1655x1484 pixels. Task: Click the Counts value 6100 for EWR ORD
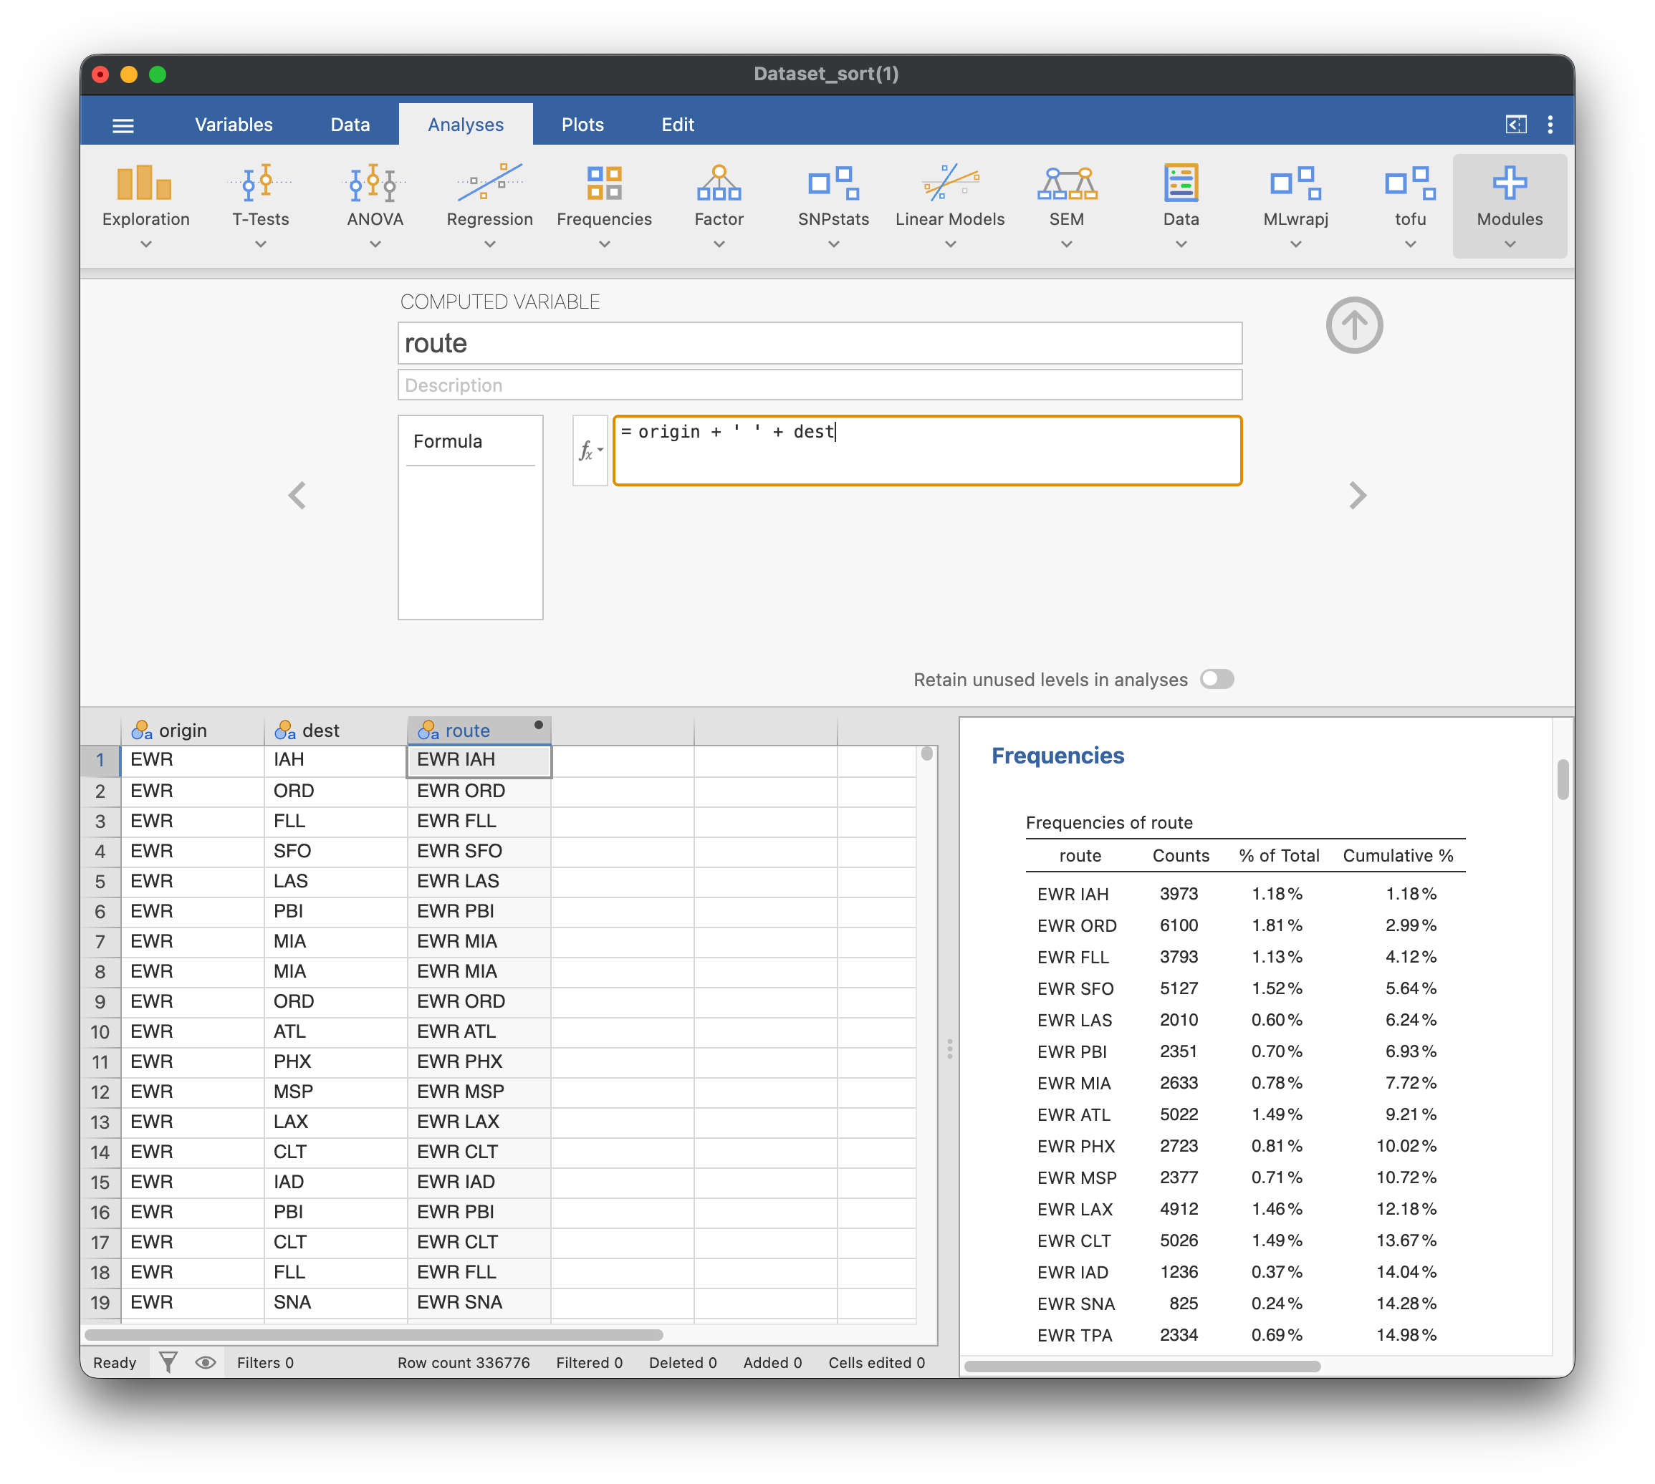[1178, 925]
